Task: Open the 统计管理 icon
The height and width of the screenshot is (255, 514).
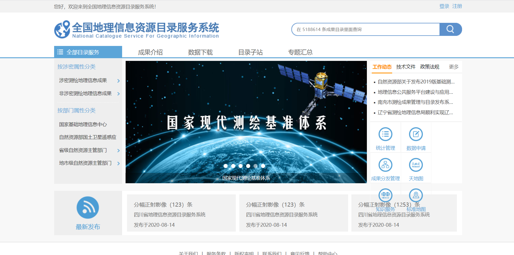Action: (385, 134)
